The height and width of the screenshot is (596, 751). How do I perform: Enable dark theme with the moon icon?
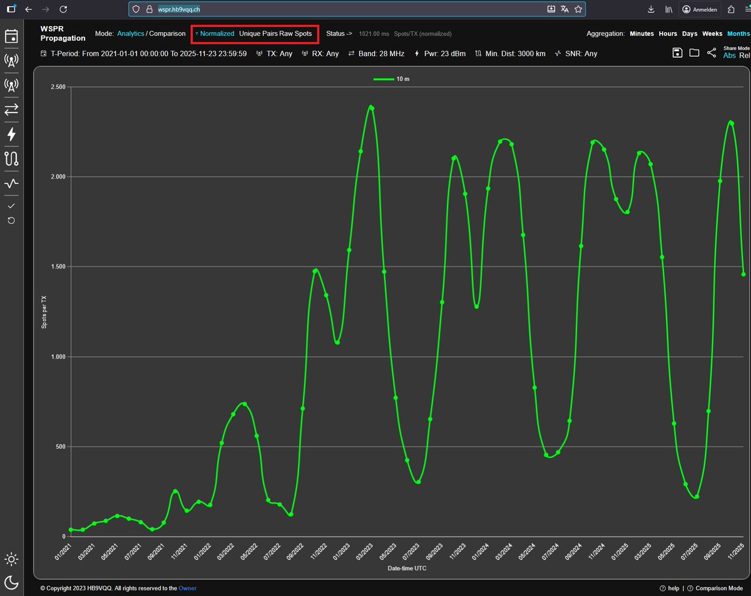[x=11, y=583]
